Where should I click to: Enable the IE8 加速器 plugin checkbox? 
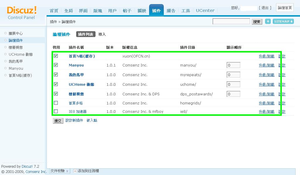click(x=56, y=111)
